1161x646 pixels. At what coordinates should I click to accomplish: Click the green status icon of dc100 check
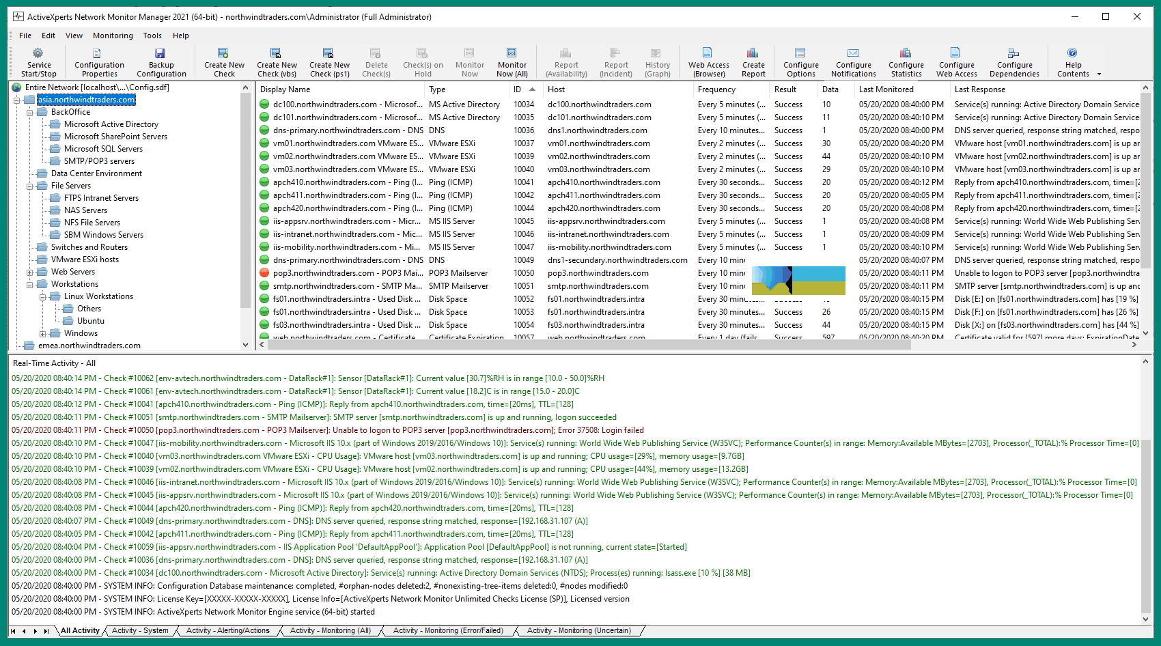tap(264, 104)
